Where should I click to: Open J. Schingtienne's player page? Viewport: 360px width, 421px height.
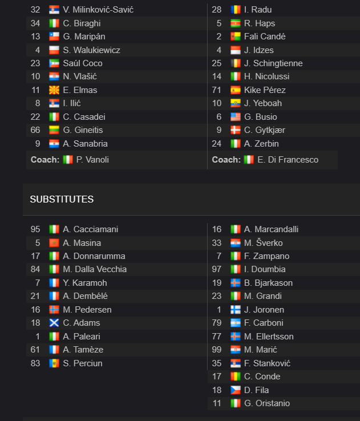click(273, 63)
